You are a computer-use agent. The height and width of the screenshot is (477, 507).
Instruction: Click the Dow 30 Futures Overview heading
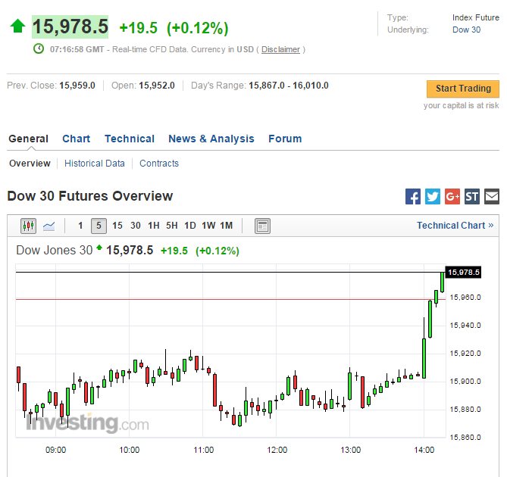coord(90,196)
